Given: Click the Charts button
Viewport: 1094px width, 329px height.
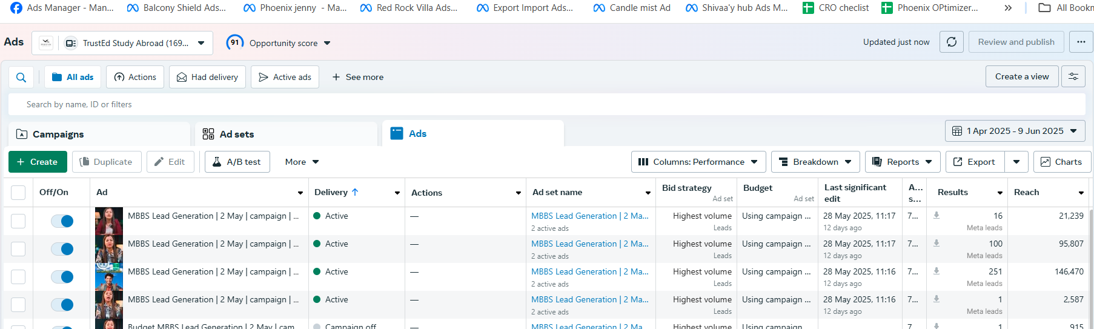Looking at the screenshot, I should pyautogui.click(x=1061, y=162).
